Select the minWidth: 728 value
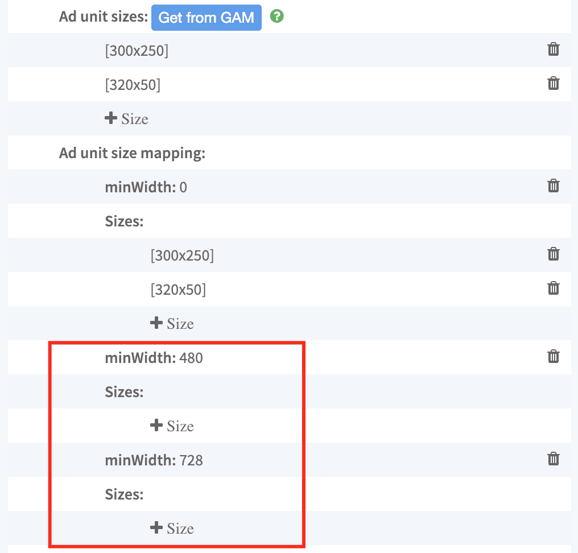 (191, 461)
